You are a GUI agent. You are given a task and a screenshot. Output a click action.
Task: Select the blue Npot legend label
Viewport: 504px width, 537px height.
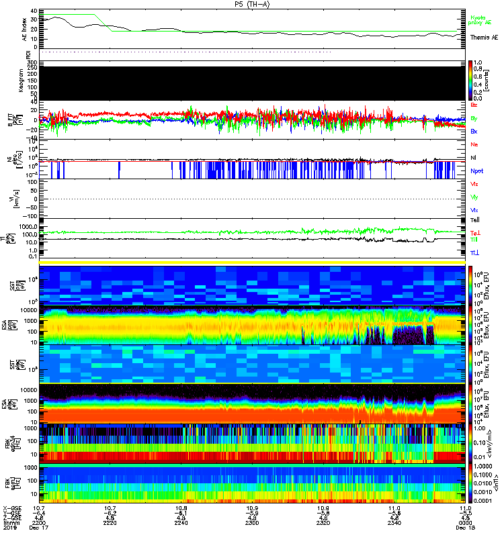477,171
